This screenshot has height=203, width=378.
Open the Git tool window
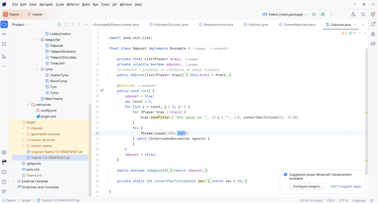4,192
